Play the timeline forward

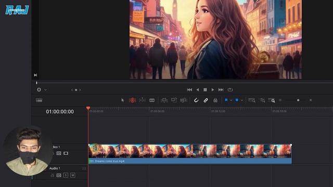213,90
